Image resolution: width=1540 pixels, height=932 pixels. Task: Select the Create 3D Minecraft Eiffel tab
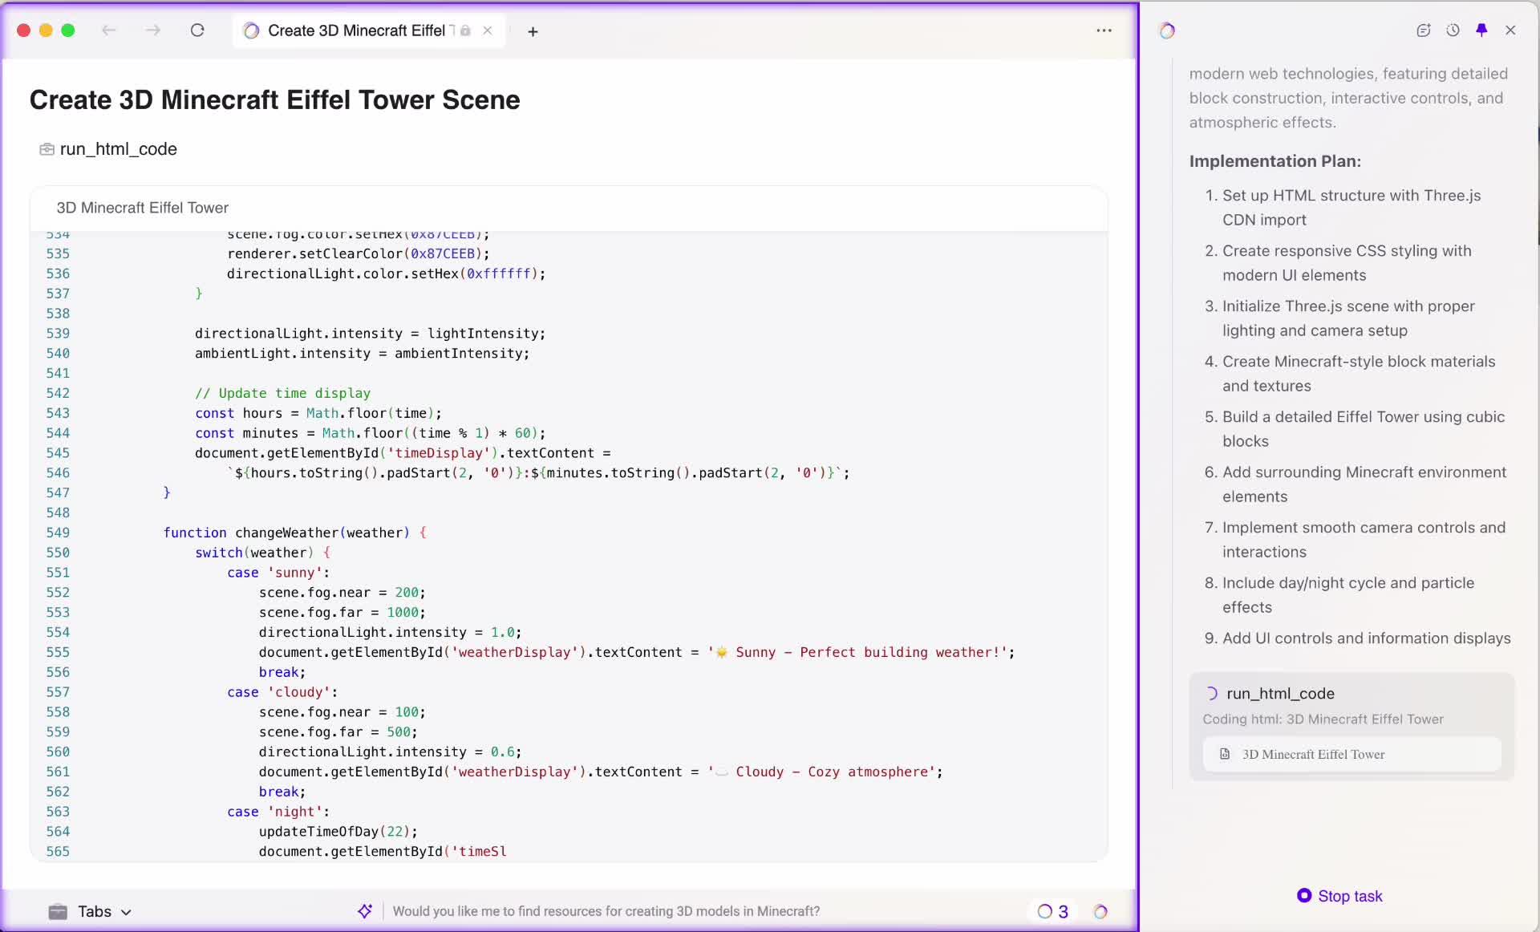click(x=355, y=30)
